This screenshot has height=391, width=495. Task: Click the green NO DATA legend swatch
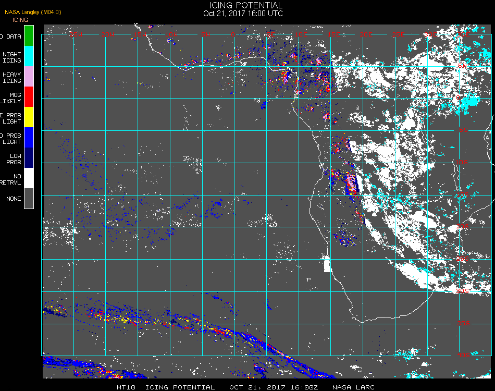[29, 35]
